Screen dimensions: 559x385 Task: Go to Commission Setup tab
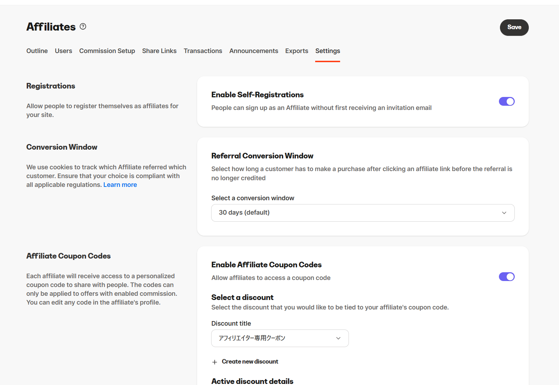[107, 51]
